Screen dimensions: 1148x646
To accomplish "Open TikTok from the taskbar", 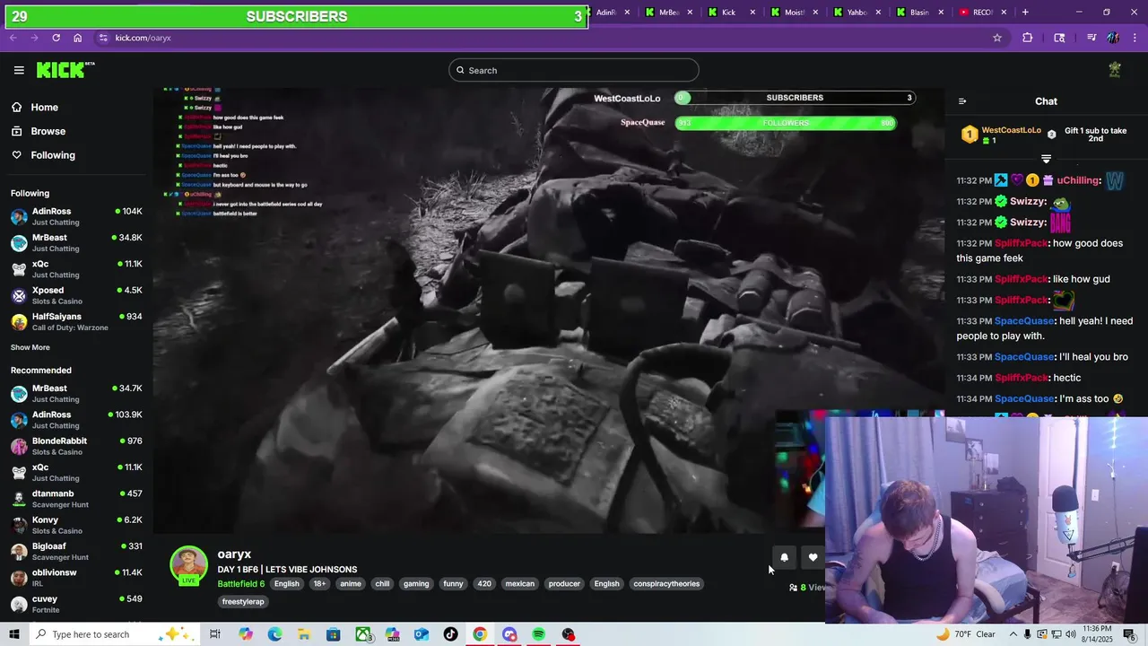I will [451, 634].
